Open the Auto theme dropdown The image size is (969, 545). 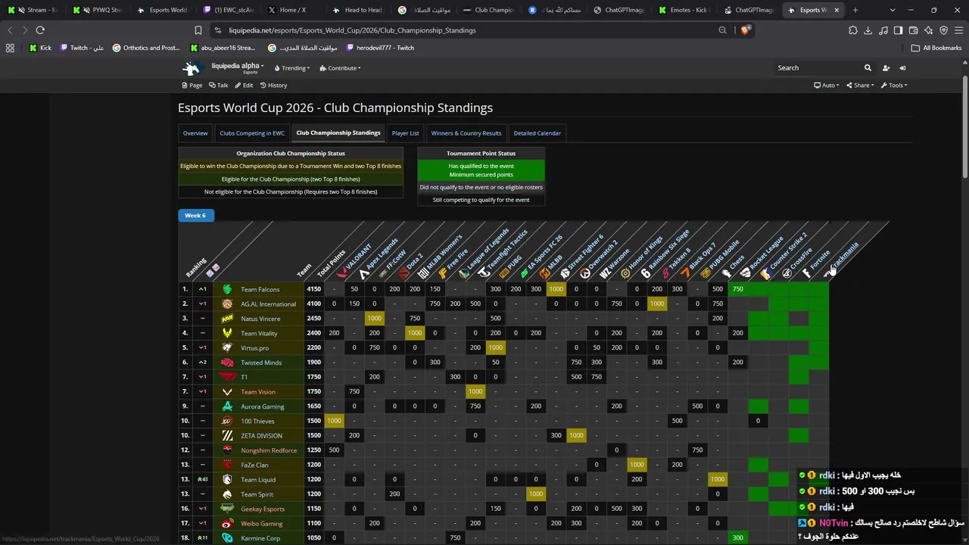coord(826,86)
